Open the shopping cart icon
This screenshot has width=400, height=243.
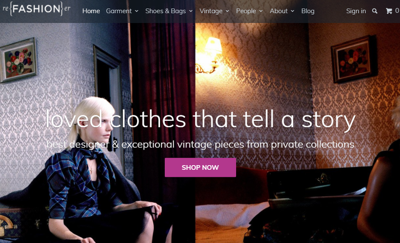tap(389, 11)
